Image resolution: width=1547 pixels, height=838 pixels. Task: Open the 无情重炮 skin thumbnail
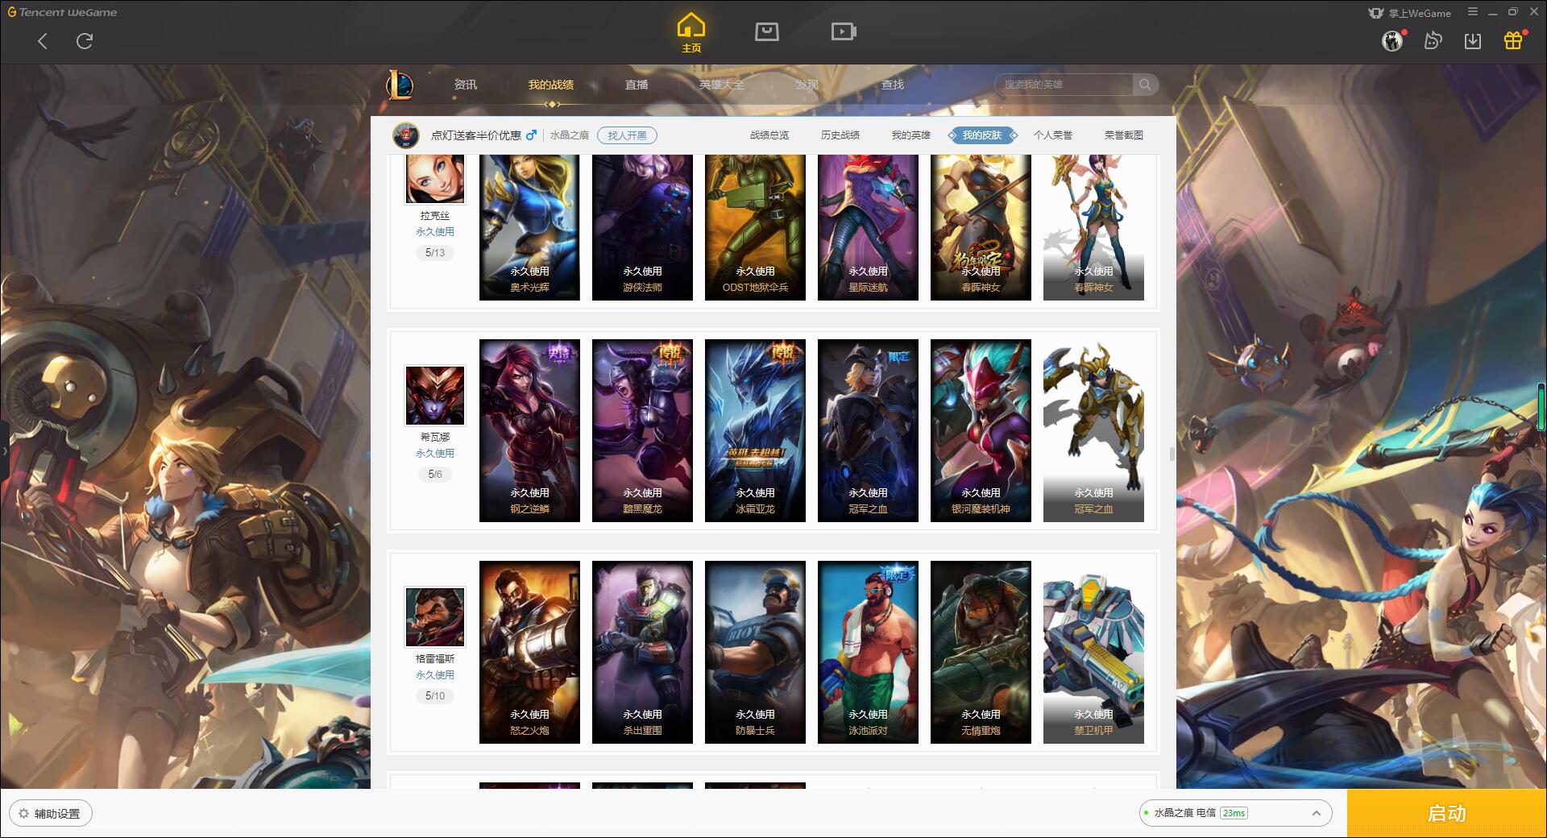click(981, 652)
